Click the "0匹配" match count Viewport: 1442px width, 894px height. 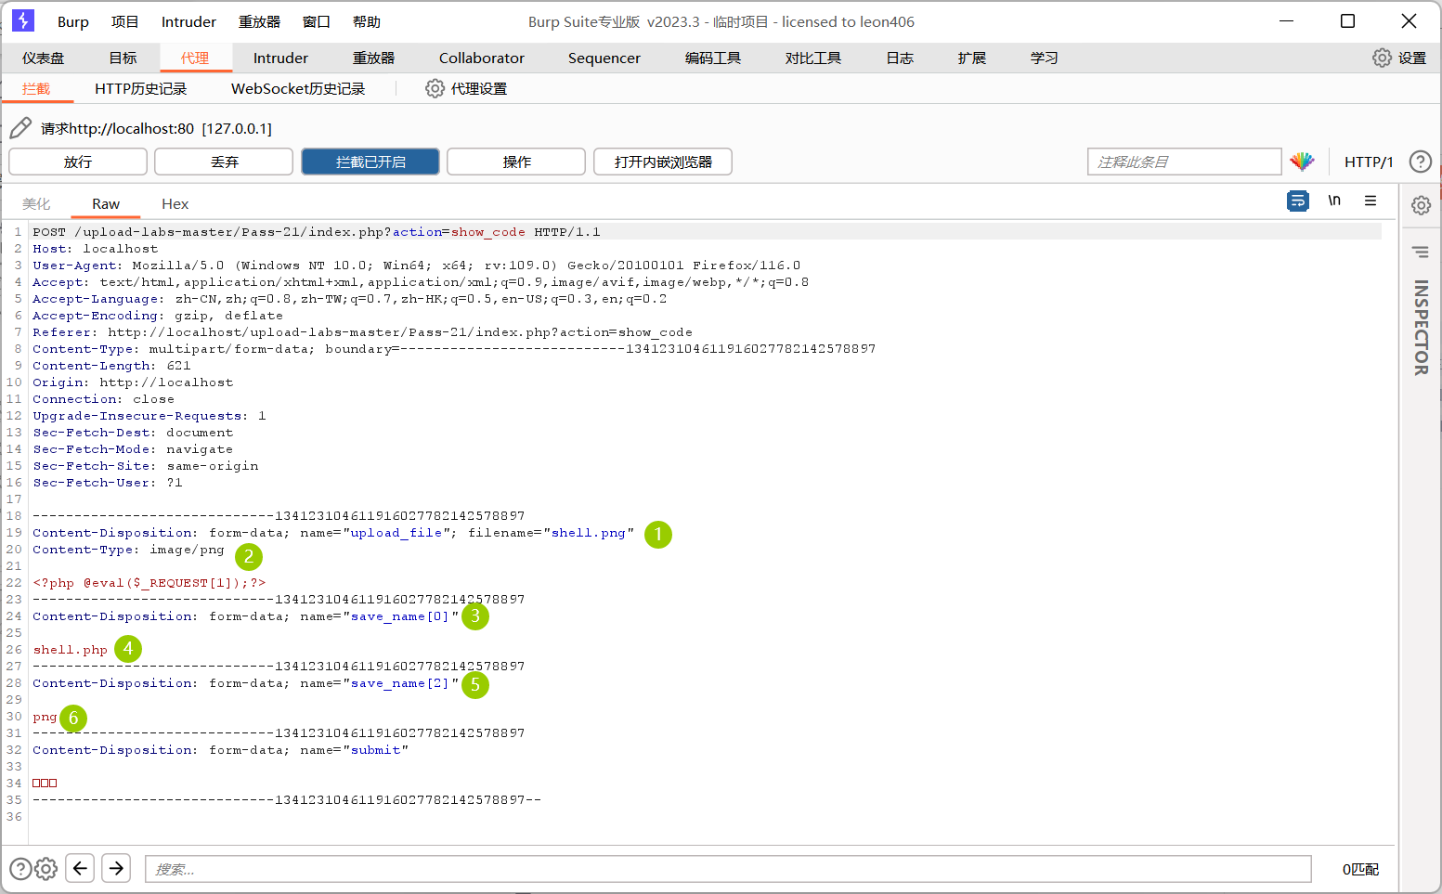1360,869
